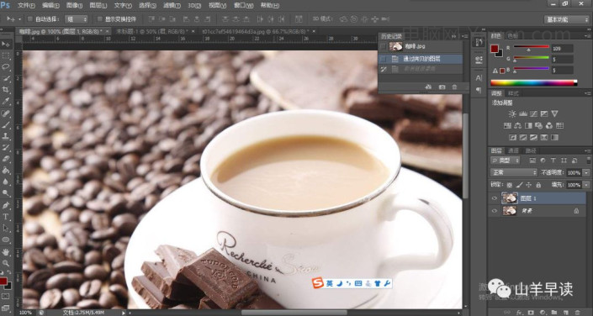Set history brush source on 咖啡.jpg snapshot
The width and height of the screenshot is (593, 316).
point(383,46)
